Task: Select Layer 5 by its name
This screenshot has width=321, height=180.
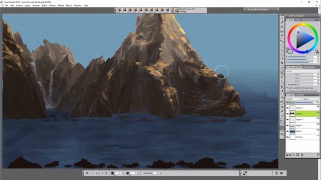Action: pyautogui.click(x=299, y=107)
